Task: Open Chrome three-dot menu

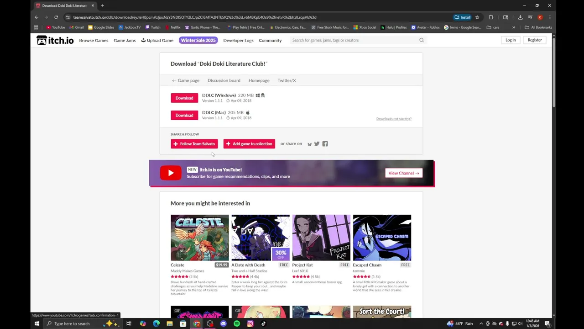Action: point(550,17)
